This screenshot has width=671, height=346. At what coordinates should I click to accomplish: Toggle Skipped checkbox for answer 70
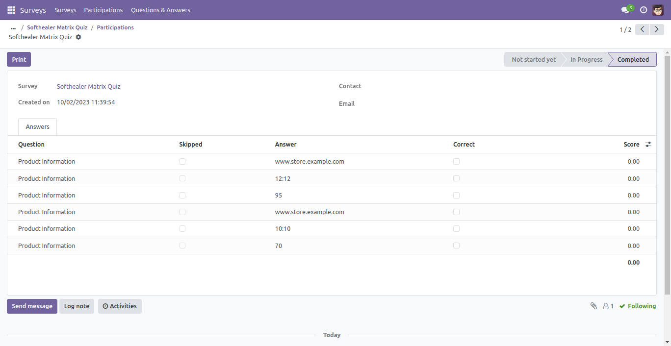pos(182,246)
